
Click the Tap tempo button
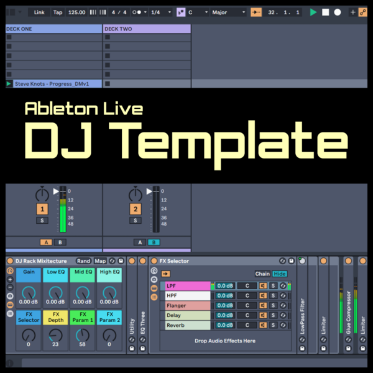58,12
